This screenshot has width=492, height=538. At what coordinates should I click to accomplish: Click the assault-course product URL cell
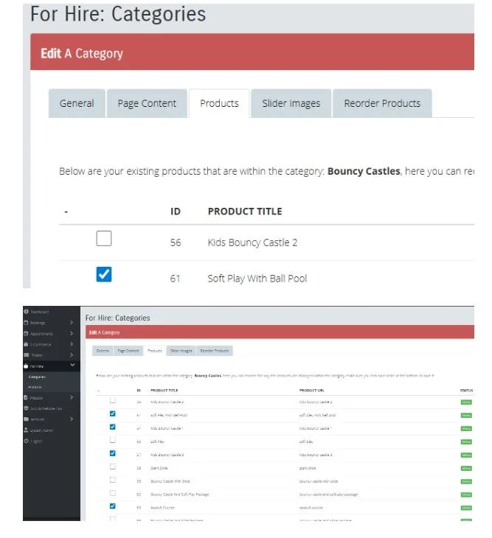(311, 508)
